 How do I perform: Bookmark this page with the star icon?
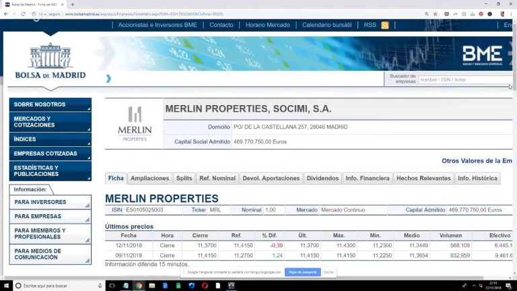coord(436,14)
